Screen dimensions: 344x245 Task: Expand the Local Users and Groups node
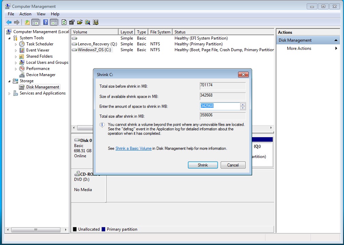coord(16,63)
